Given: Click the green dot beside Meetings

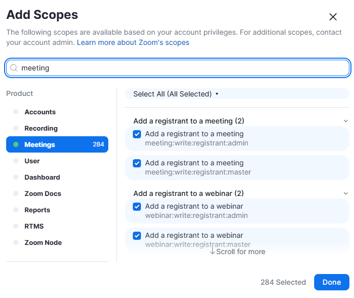Looking at the screenshot, I should pos(16,144).
